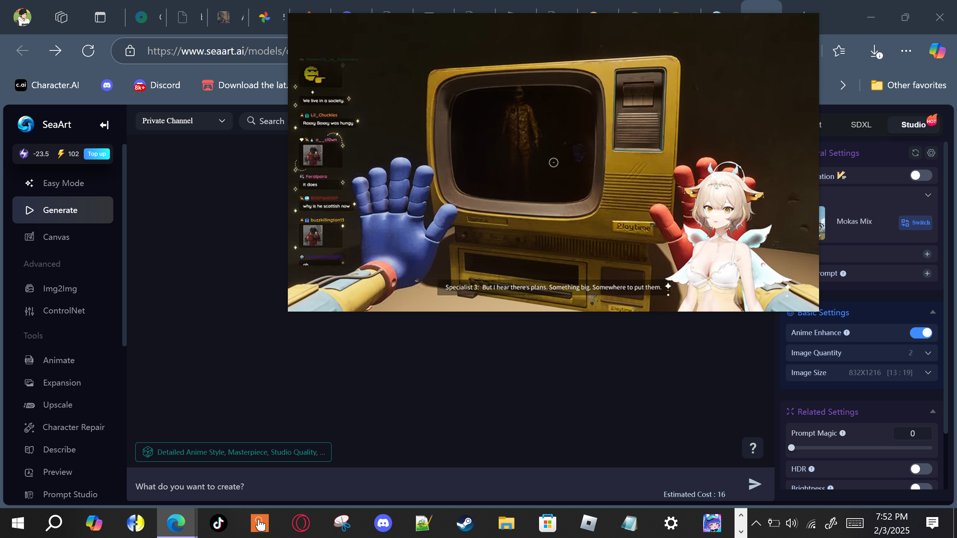Switch to the Studio tab
The height and width of the screenshot is (538, 957).
(x=913, y=124)
